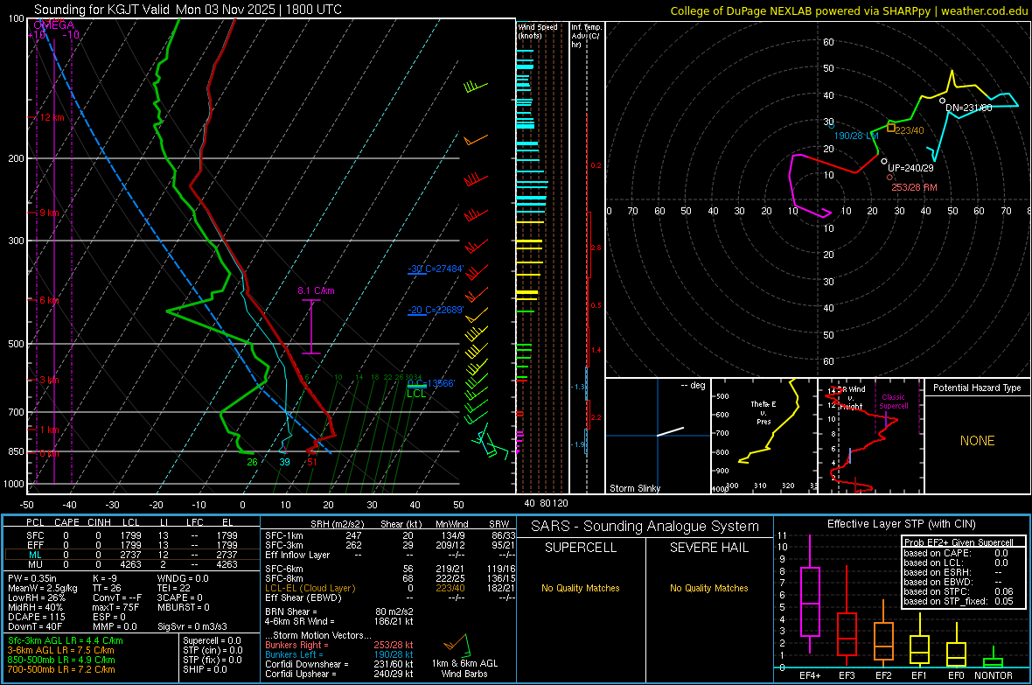Click the Effective Layer STP title
The height and width of the screenshot is (685, 1032).
901,524
